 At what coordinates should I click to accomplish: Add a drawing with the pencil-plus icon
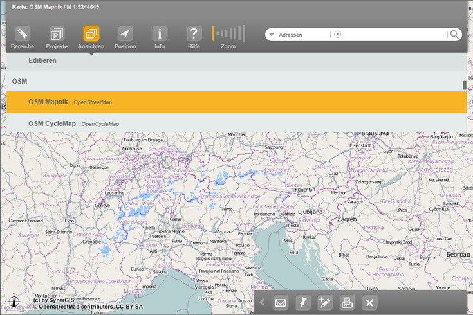point(325,302)
